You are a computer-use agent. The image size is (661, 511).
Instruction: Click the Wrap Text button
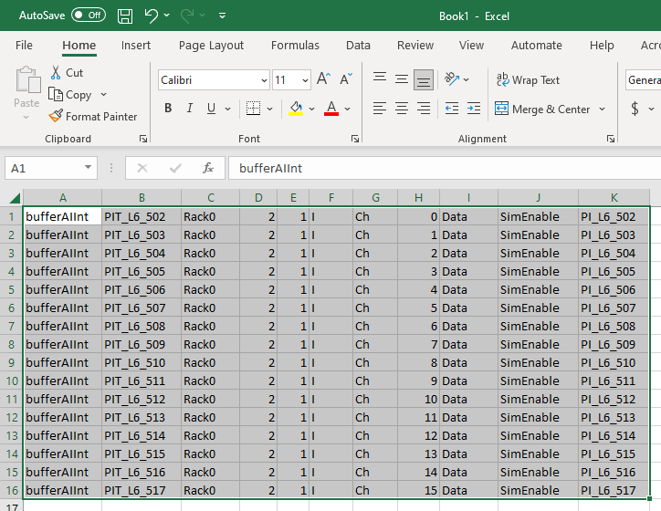[x=528, y=80]
